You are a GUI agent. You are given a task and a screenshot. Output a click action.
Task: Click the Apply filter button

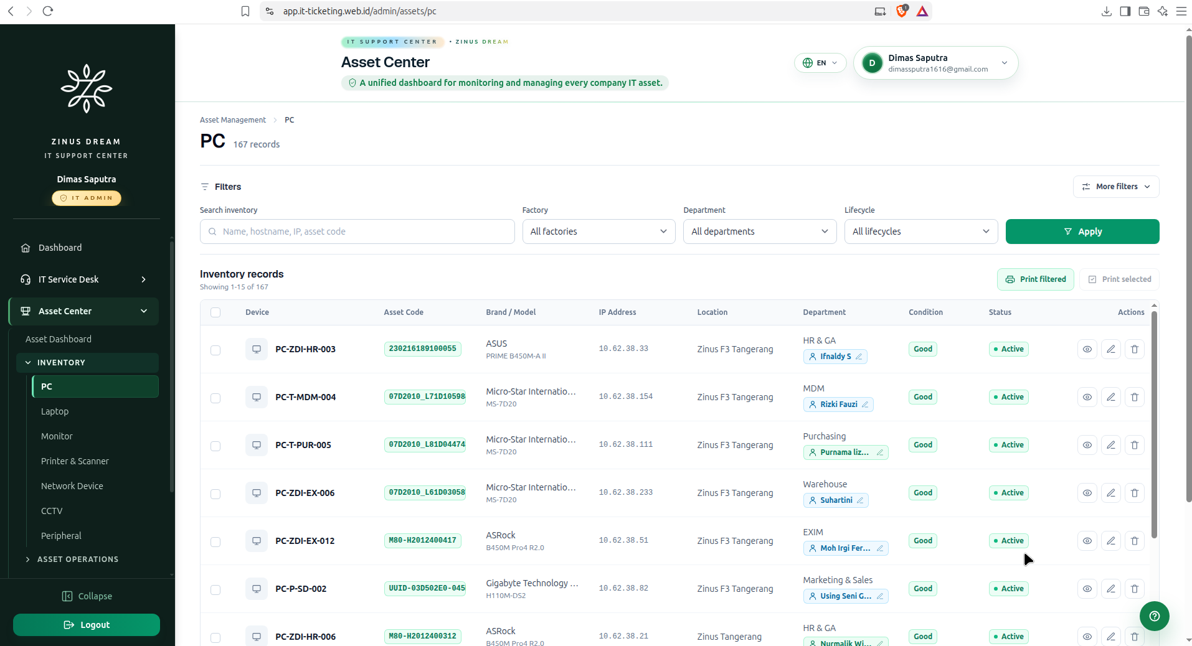tap(1082, 232)
